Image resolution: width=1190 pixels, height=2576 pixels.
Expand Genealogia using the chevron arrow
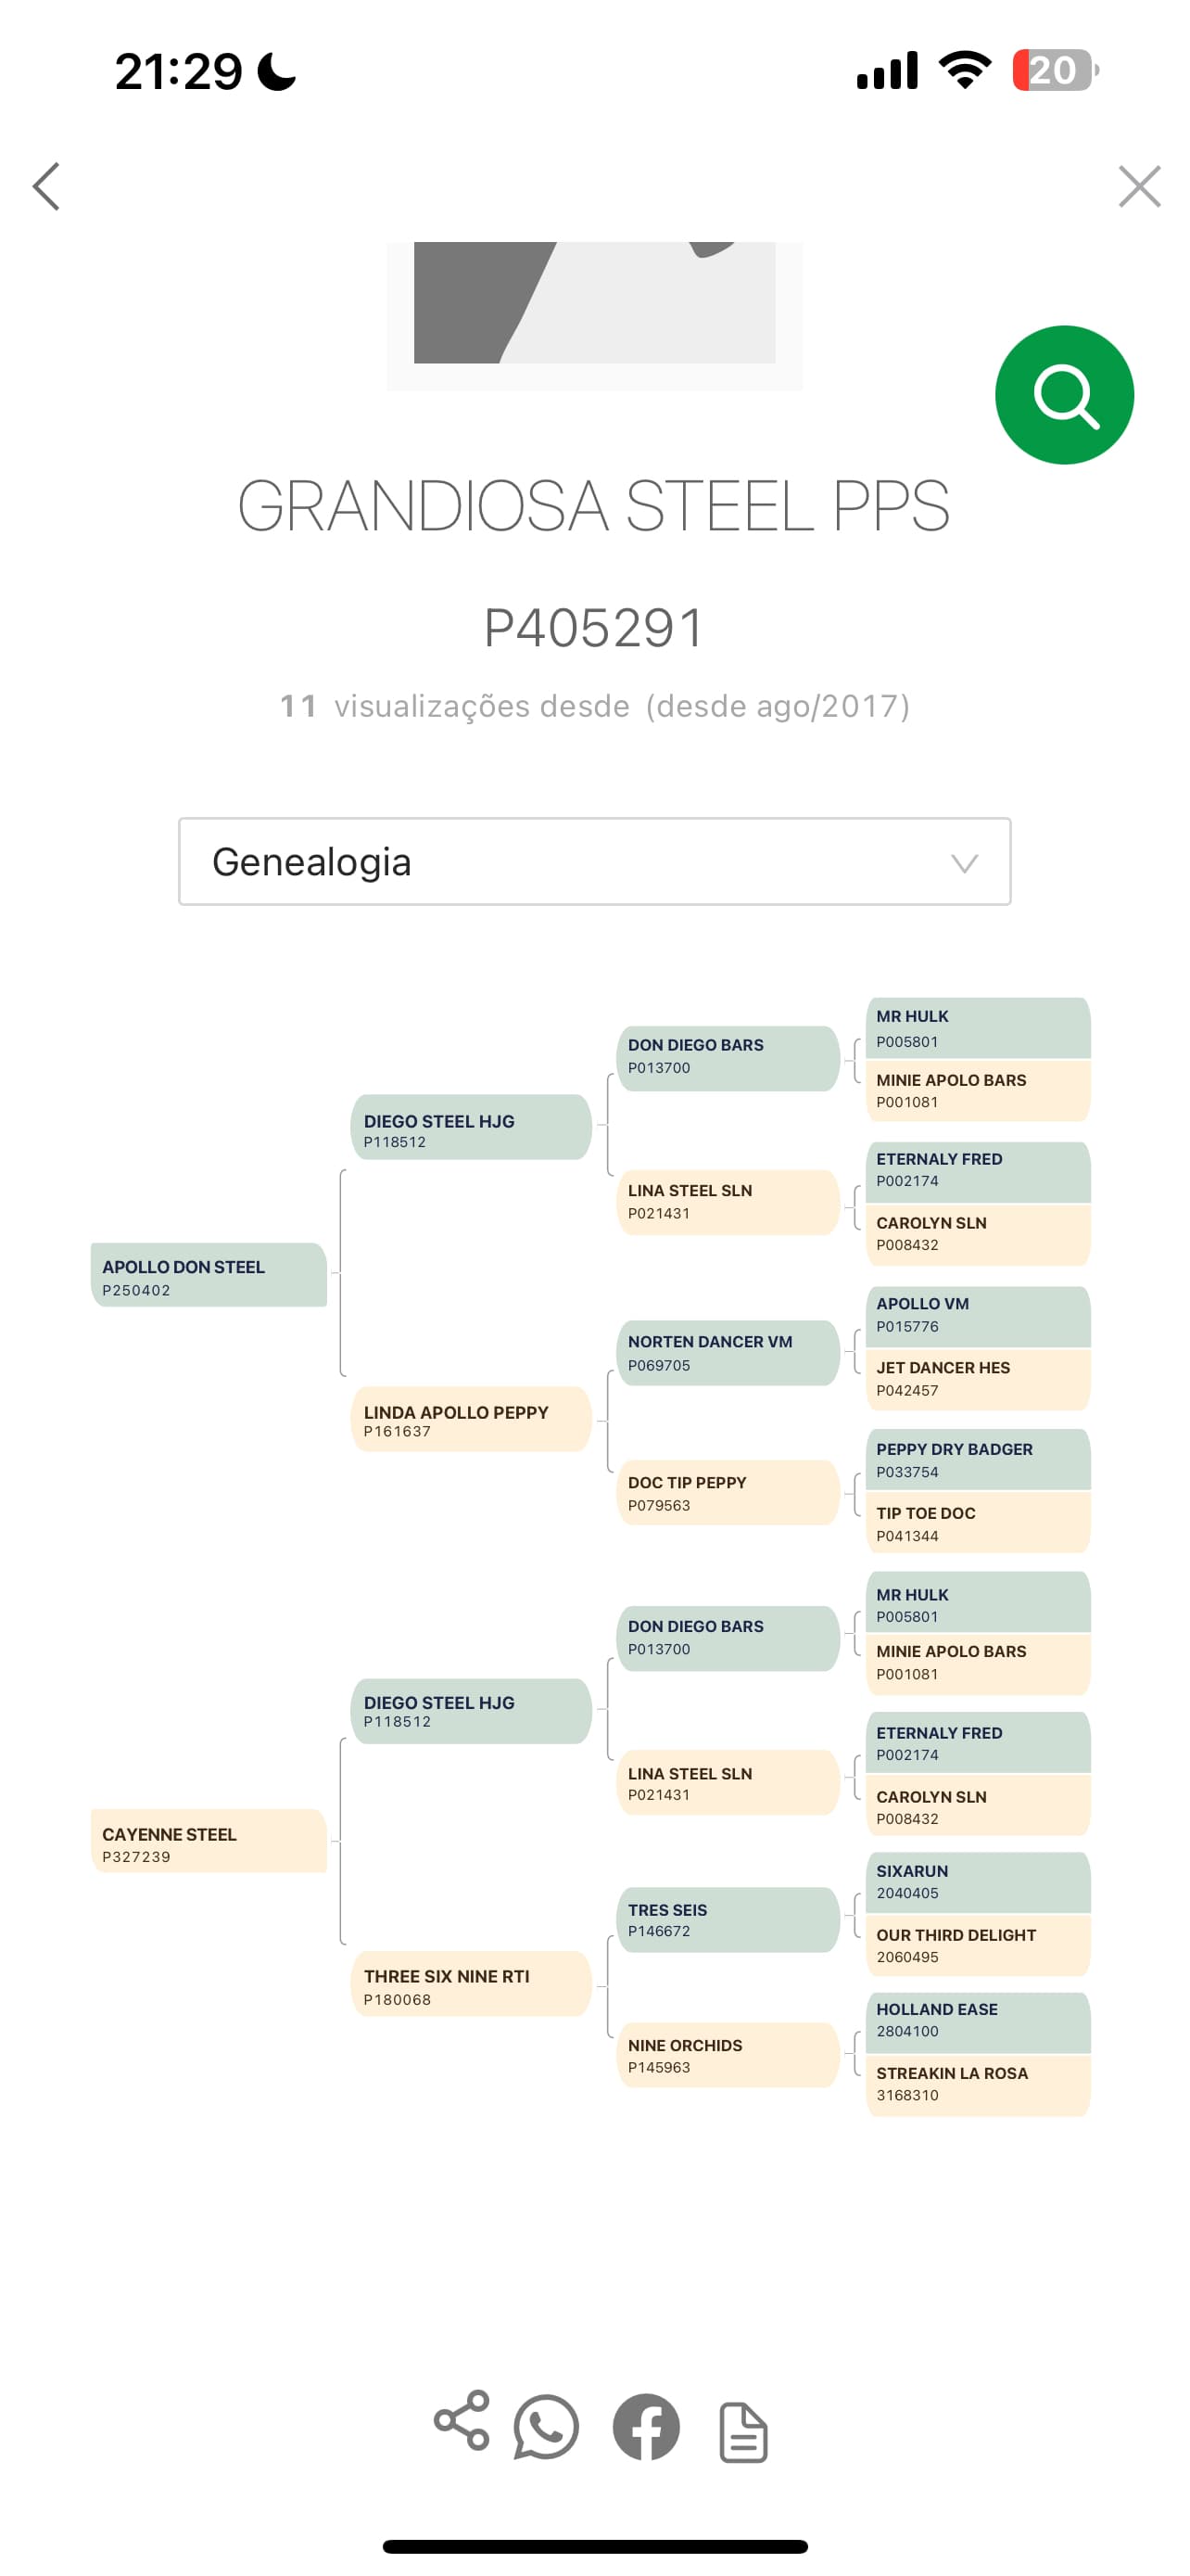962,862
